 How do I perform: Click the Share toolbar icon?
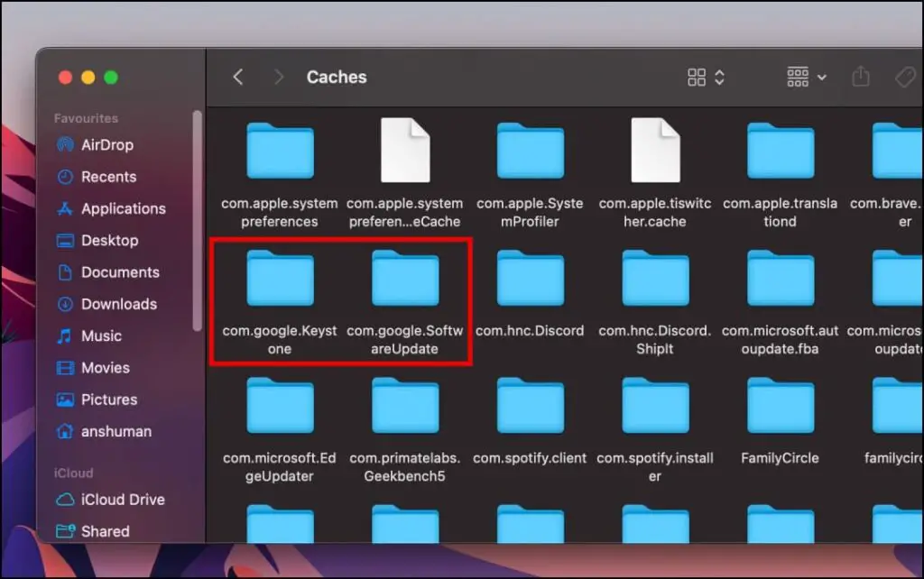pos(861,77)
